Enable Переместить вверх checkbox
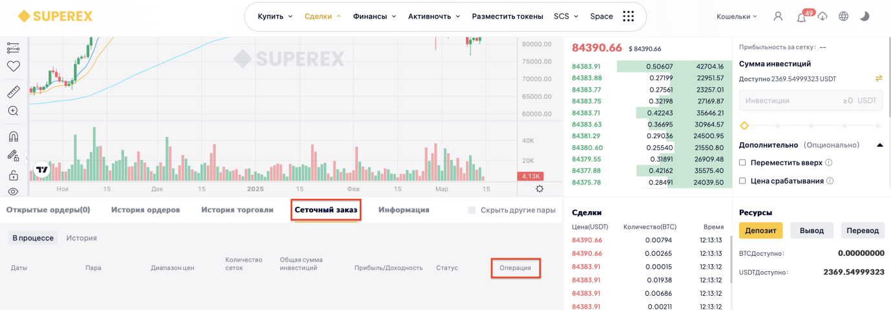Viewport: 891px width, 310px height. pos(742,163)
